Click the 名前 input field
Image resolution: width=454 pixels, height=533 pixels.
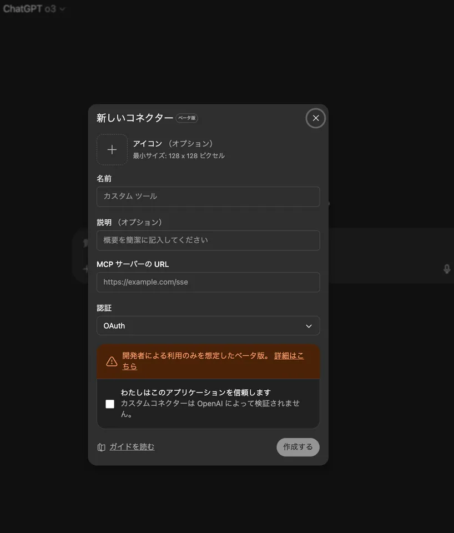pos(208,197)
